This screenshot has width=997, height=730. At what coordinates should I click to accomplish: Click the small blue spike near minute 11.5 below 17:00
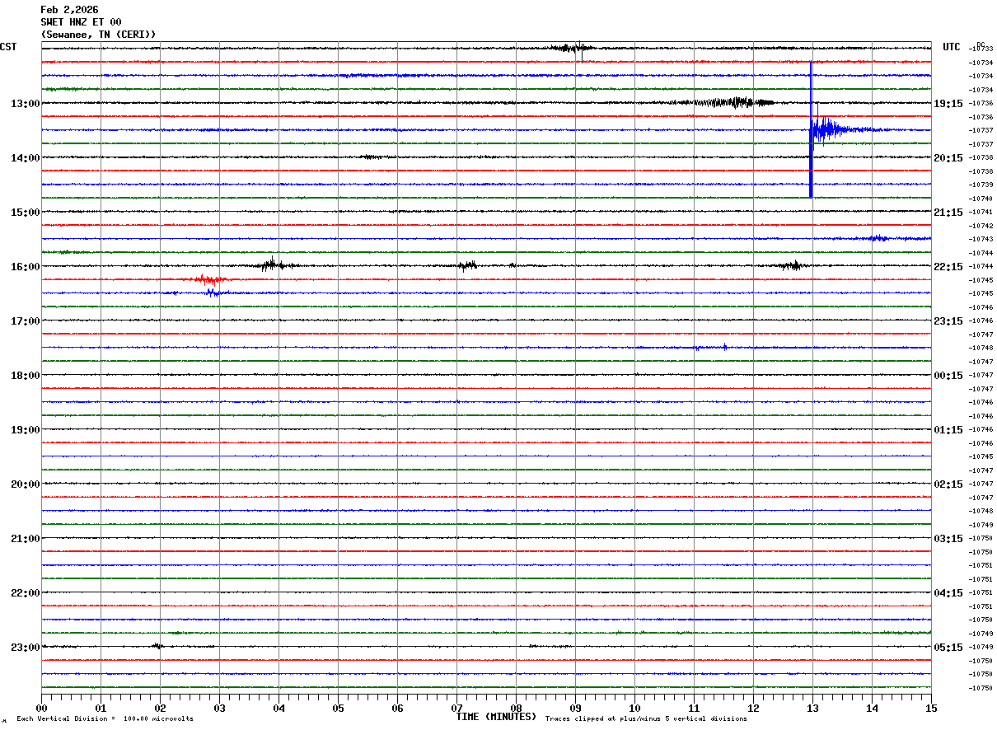(725, 347)
